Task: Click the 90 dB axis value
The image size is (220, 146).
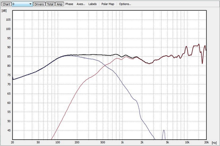Action: pos(9,47)
